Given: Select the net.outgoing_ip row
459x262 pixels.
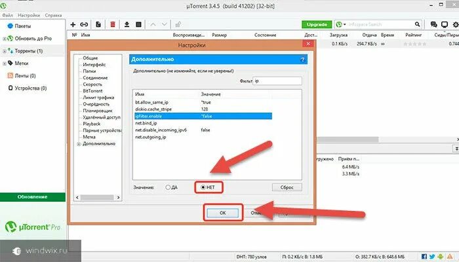Looking at the screenshot, I should [x=203, y=137].
